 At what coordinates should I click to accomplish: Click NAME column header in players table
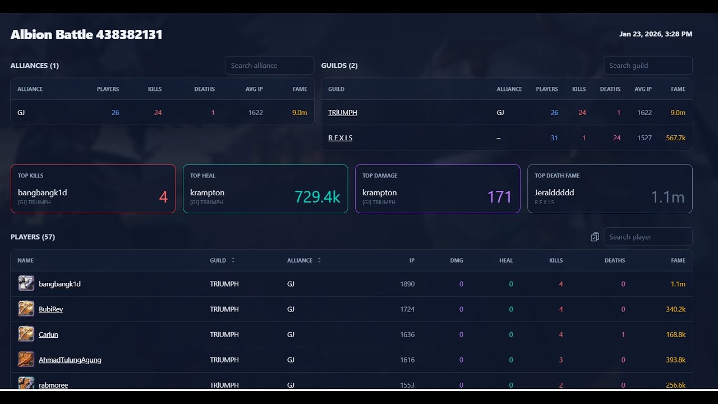coord(25,260)
